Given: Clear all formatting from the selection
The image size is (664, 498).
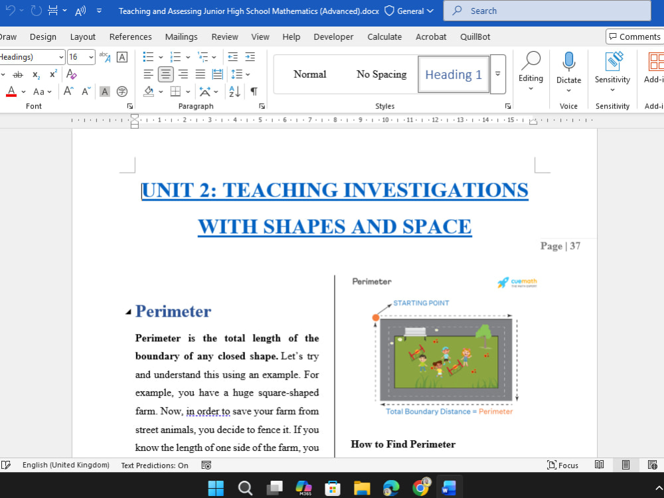Looking at the screenshot, I should [72, 74].
